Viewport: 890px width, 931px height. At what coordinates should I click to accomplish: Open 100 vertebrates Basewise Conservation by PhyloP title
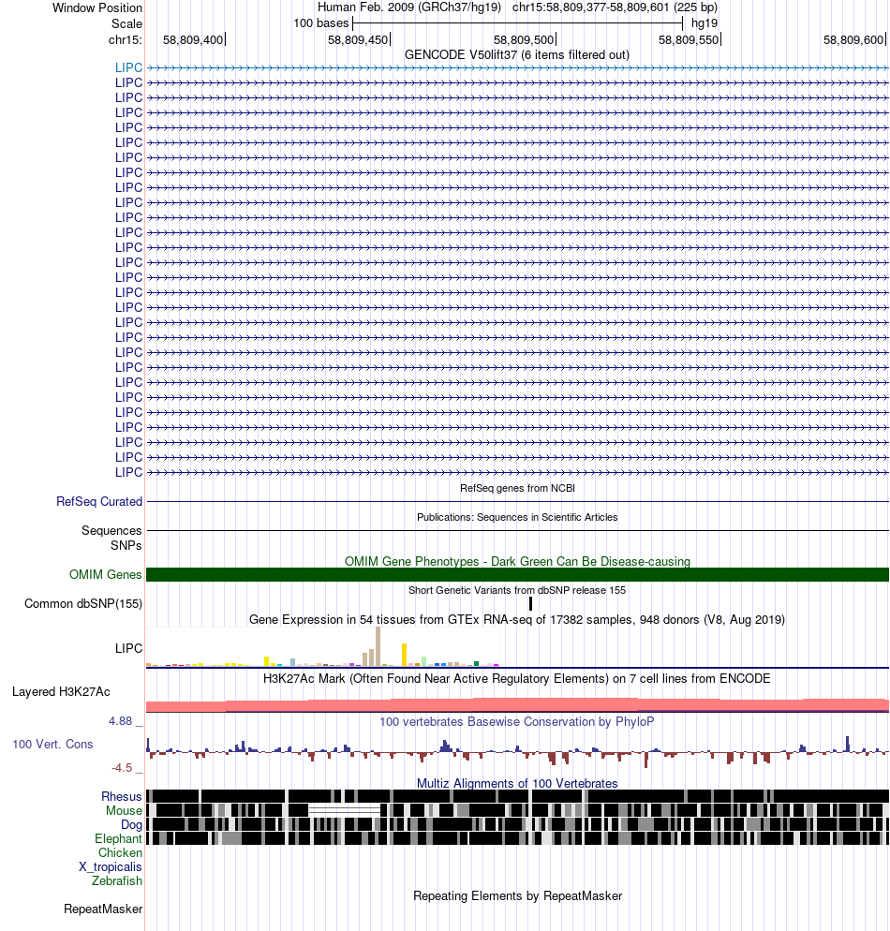point(517,721)
